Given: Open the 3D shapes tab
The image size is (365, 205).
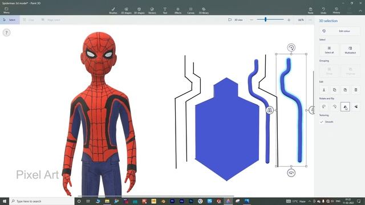Looking at the screenshot, I should [139, 10].
